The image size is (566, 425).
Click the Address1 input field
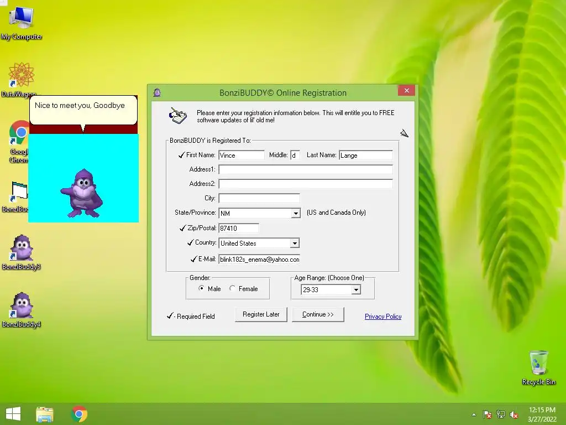(x=305, y=169)
